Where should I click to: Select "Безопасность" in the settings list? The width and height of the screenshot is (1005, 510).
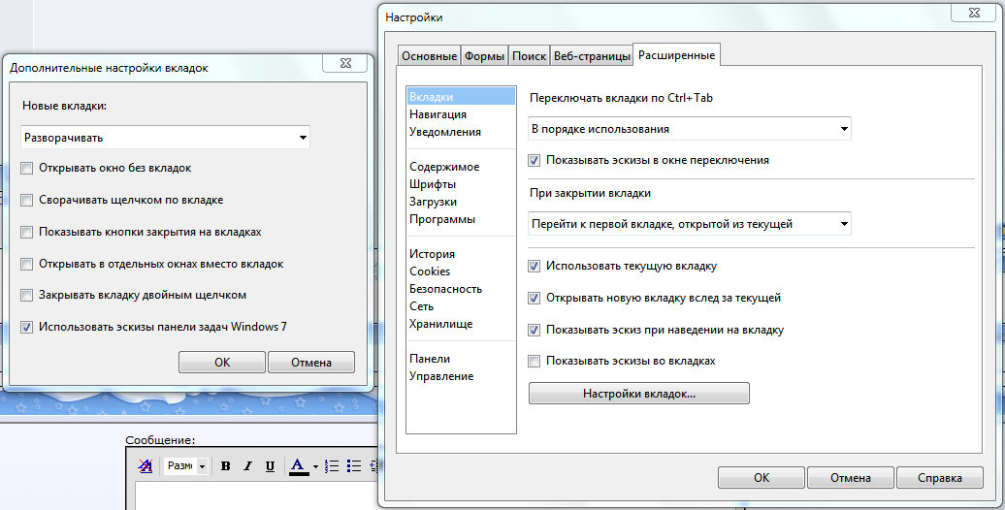pyautogui.click(x=461, y=288)
